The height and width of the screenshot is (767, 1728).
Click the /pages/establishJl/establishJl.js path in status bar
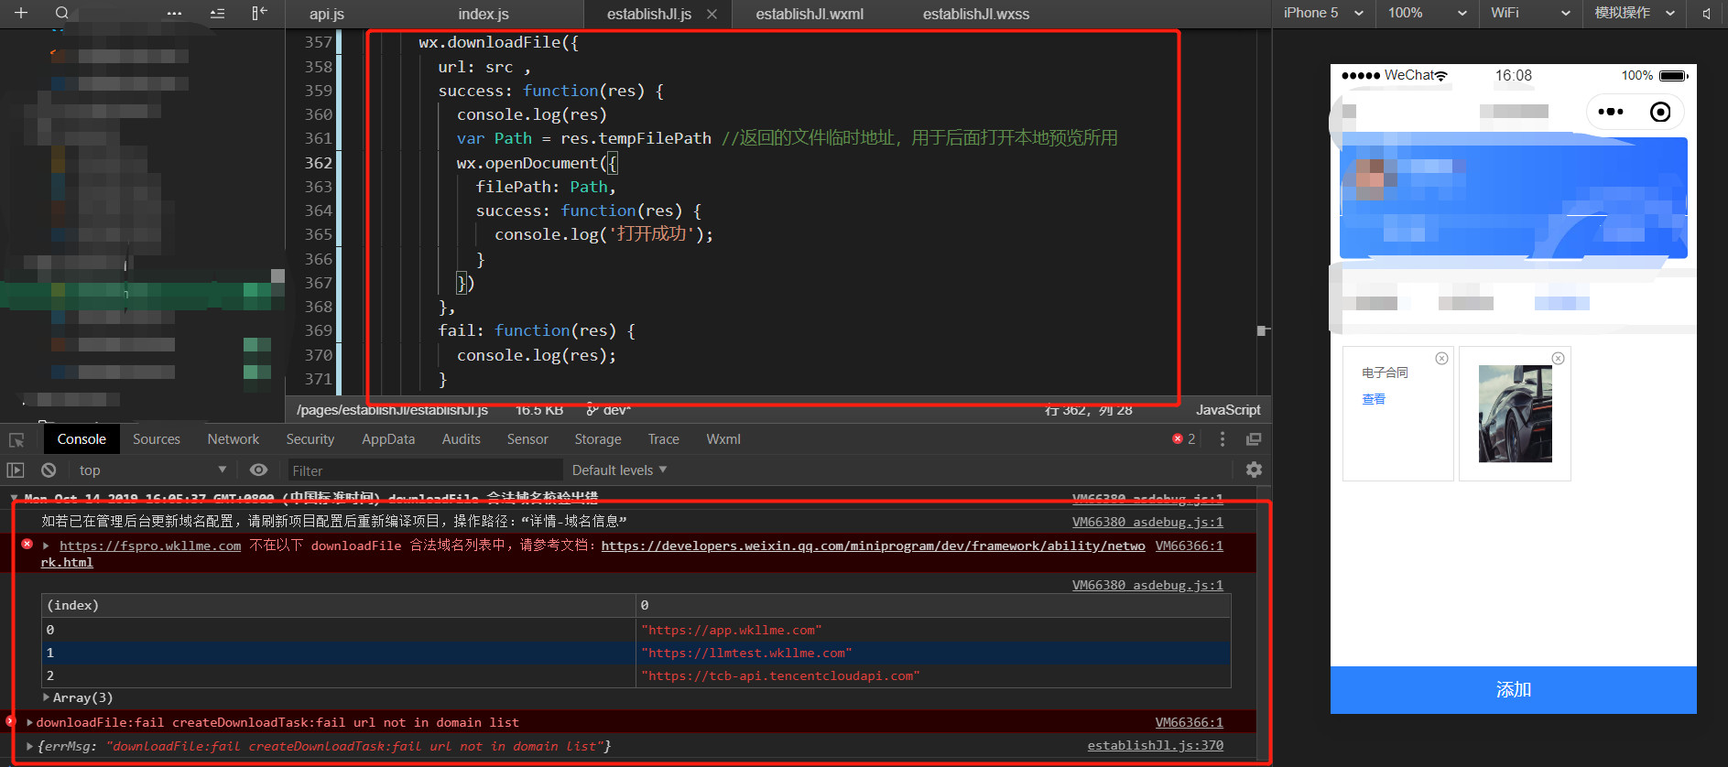tap(392, 410)
